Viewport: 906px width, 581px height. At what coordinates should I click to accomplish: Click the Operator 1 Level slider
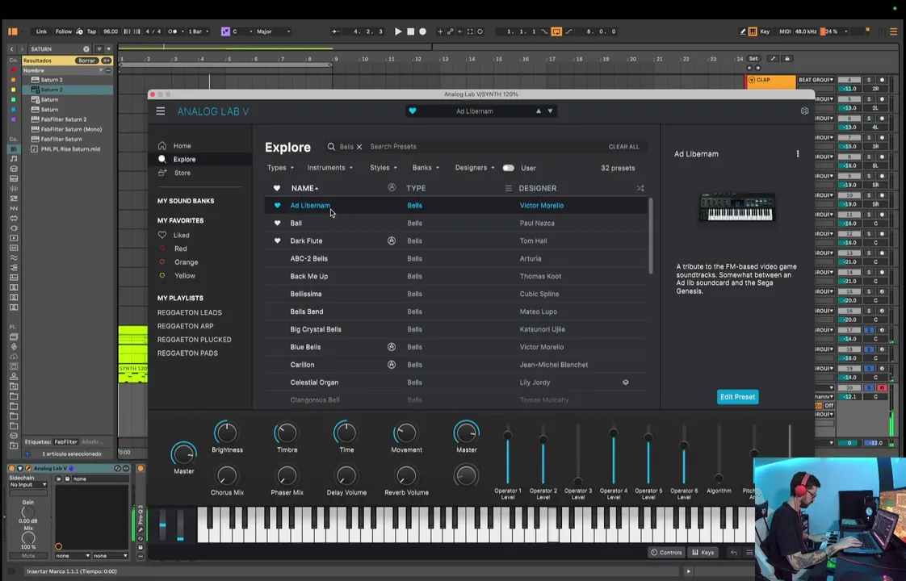click(x=508, y=456)
